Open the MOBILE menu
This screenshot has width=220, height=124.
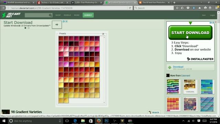pyautogui.click(x=67, y=15)
